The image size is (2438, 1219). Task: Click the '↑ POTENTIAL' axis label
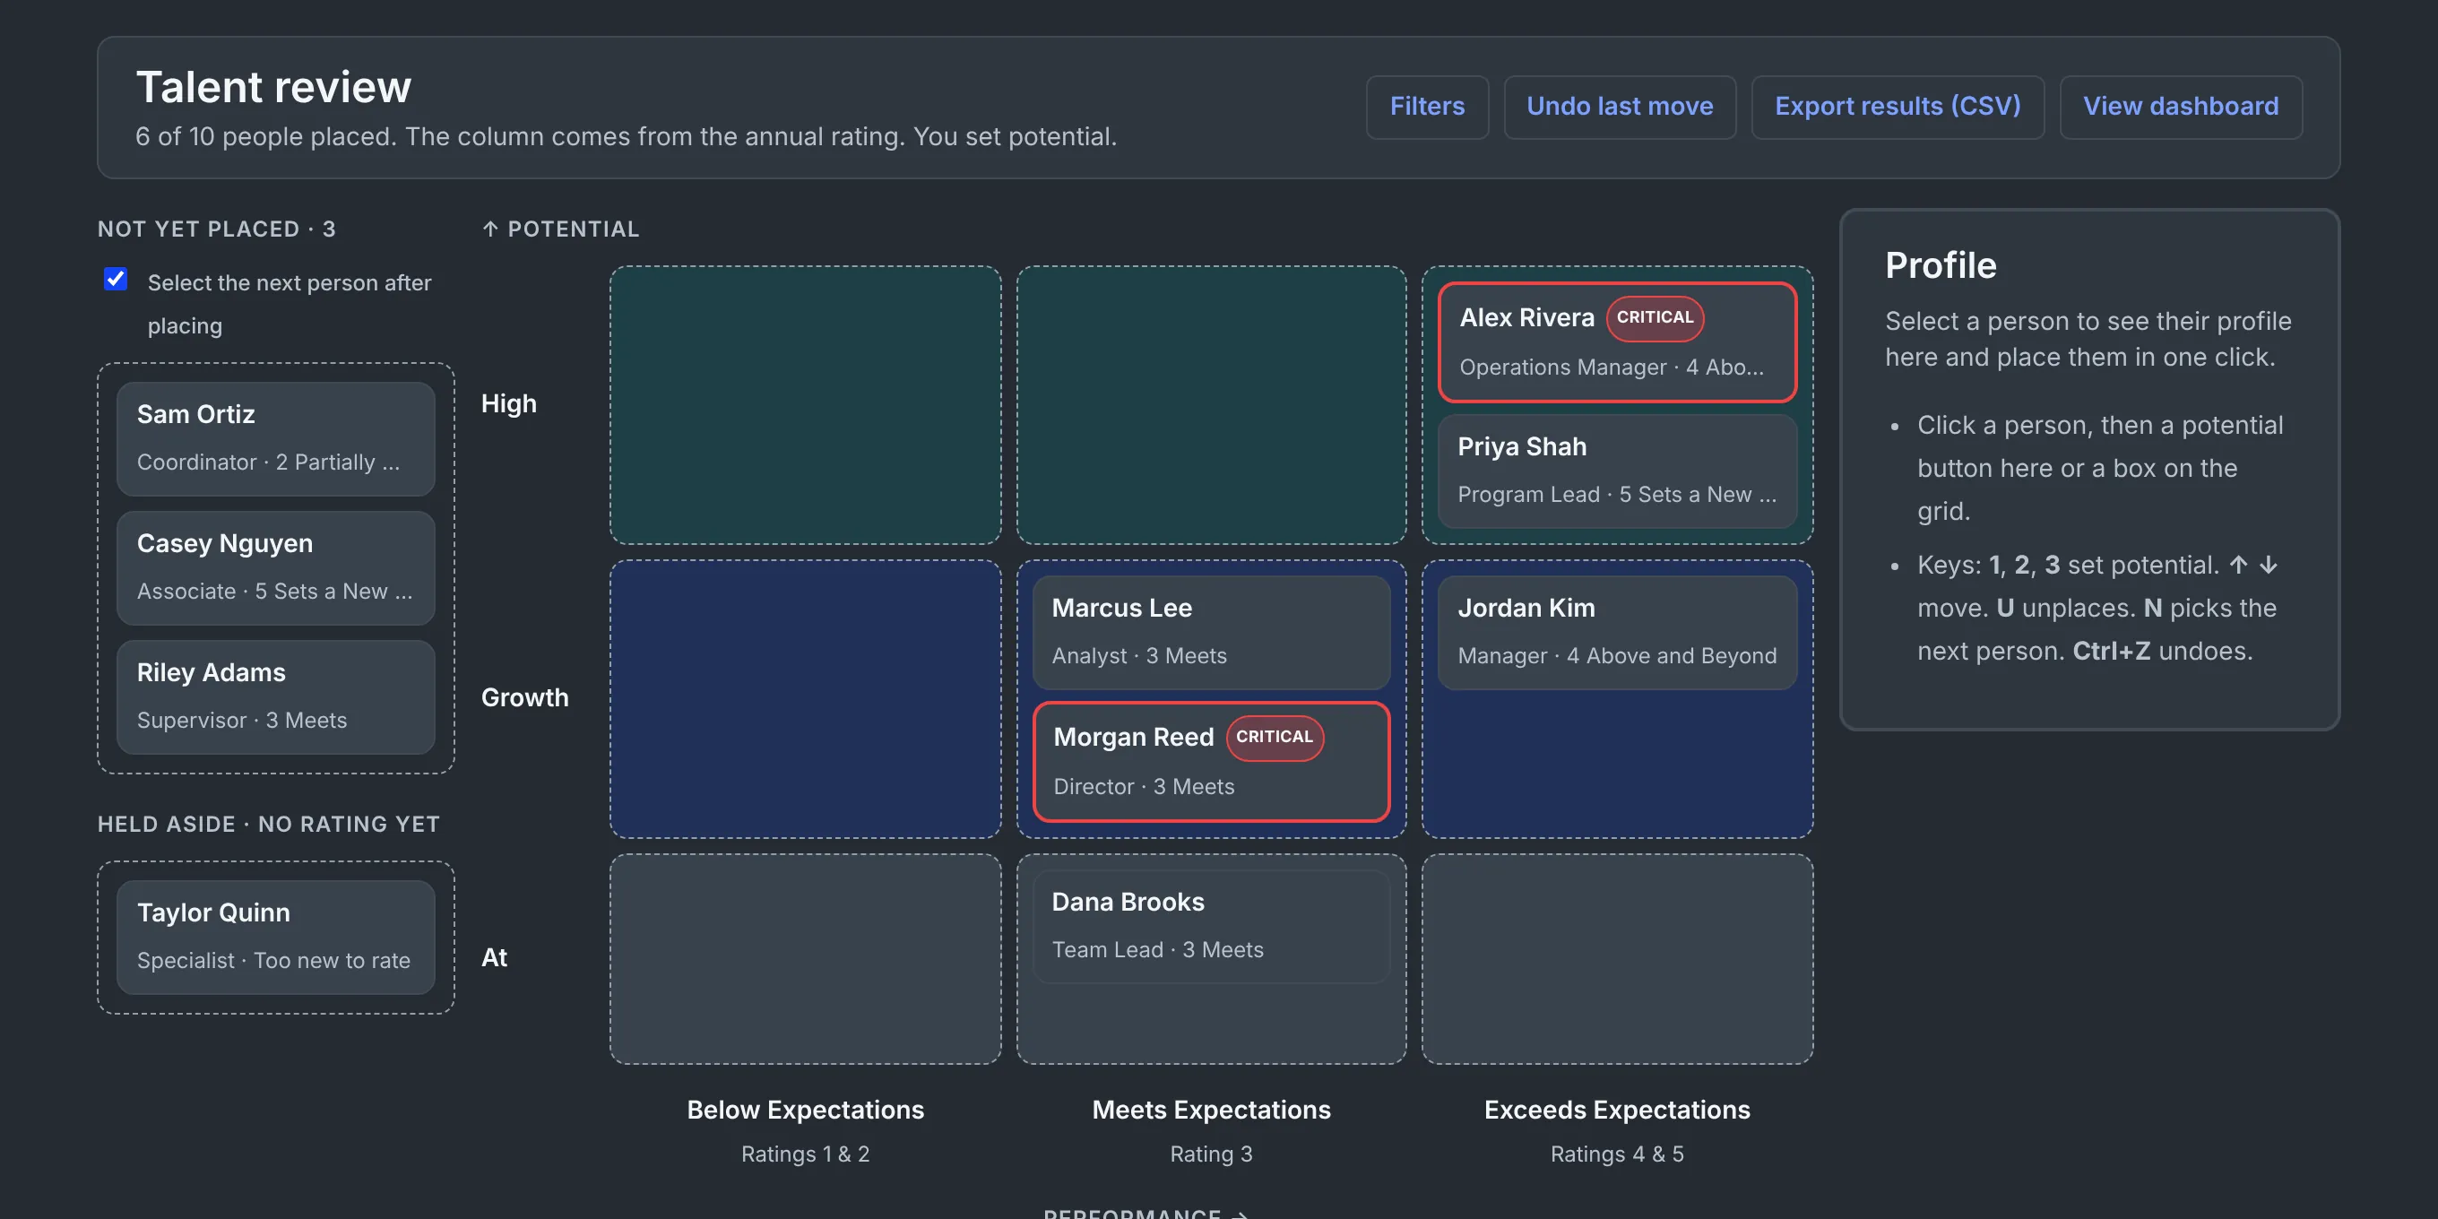click(x=560, y=229)
